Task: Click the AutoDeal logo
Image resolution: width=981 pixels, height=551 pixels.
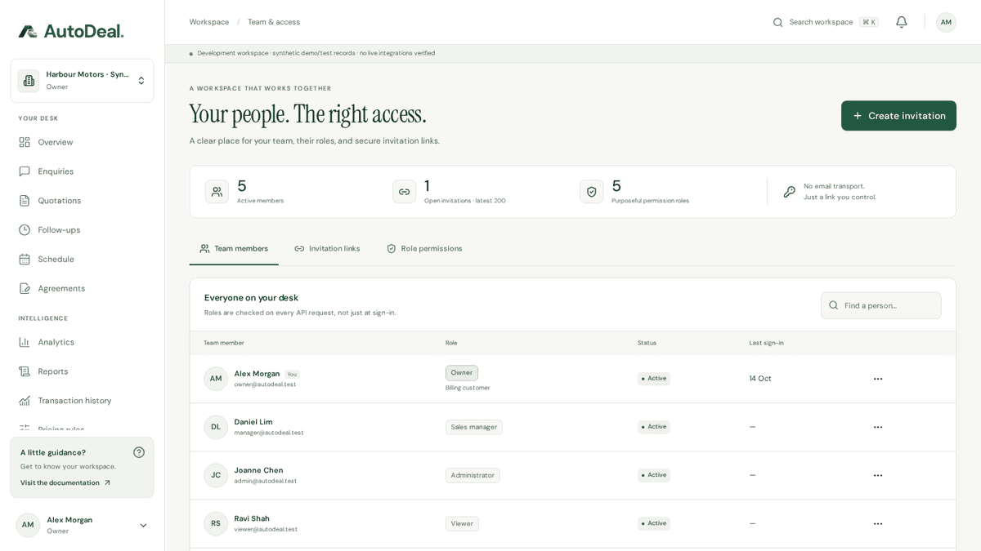Action: [71, 31]
